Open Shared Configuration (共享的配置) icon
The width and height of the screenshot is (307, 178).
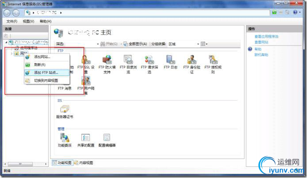tap(86, 140)
